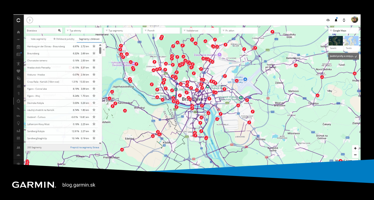This screenshot has height=200, width=374.
Task: Favorite the Sandberg-Kobyla segment star
Action: point(94,131)
